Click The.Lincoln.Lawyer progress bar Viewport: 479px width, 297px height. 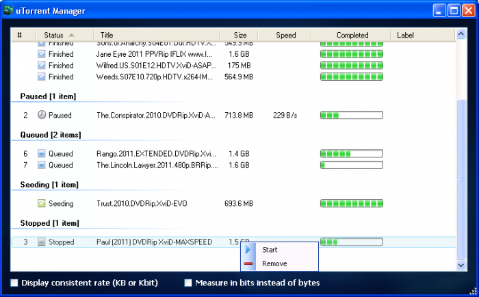[352, 165]
